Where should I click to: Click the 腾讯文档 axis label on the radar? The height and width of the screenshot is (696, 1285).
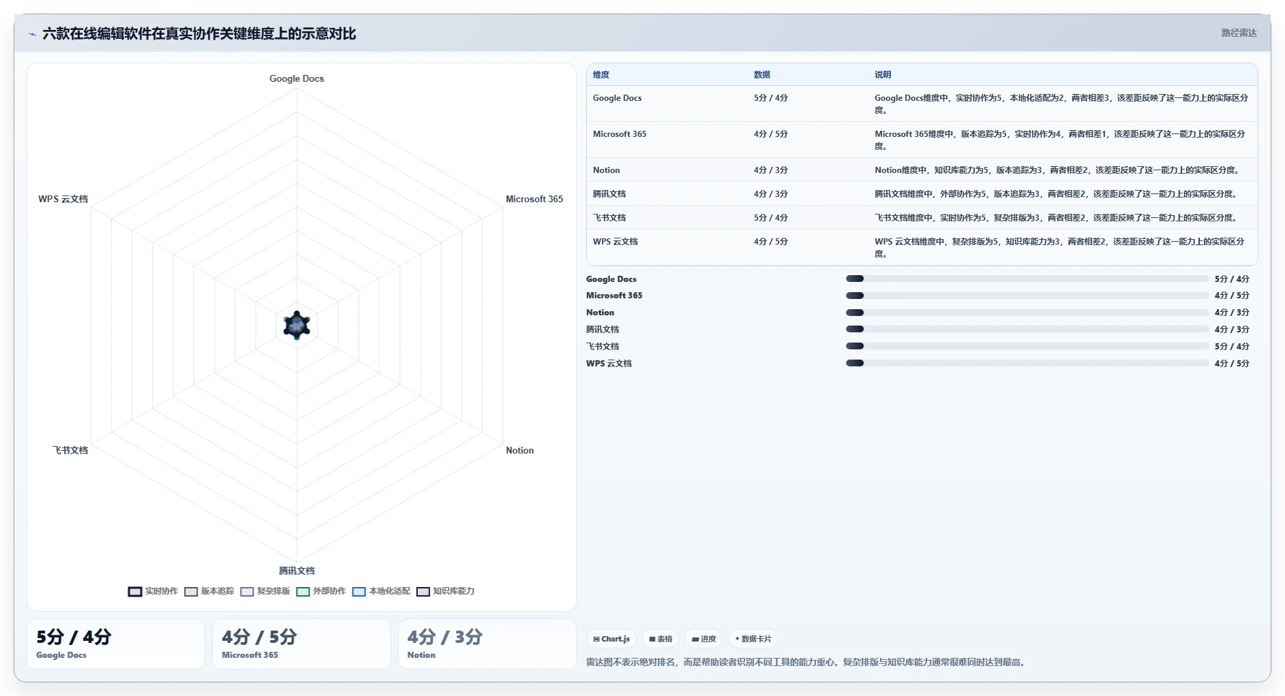pos(297,571)
